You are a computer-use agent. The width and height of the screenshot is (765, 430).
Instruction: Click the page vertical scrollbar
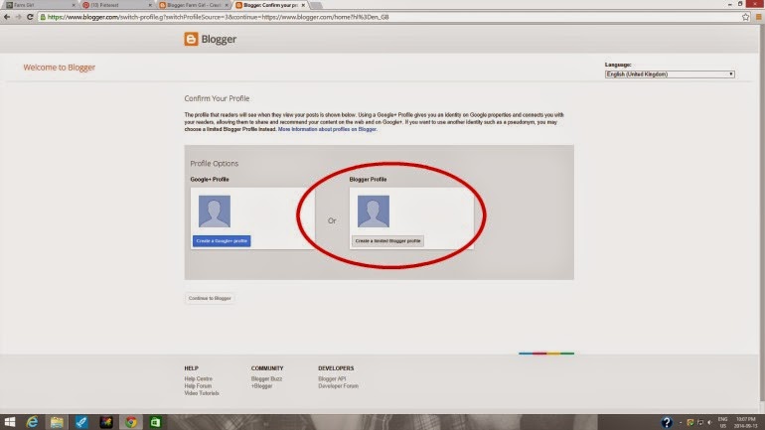tap(762, 213)
